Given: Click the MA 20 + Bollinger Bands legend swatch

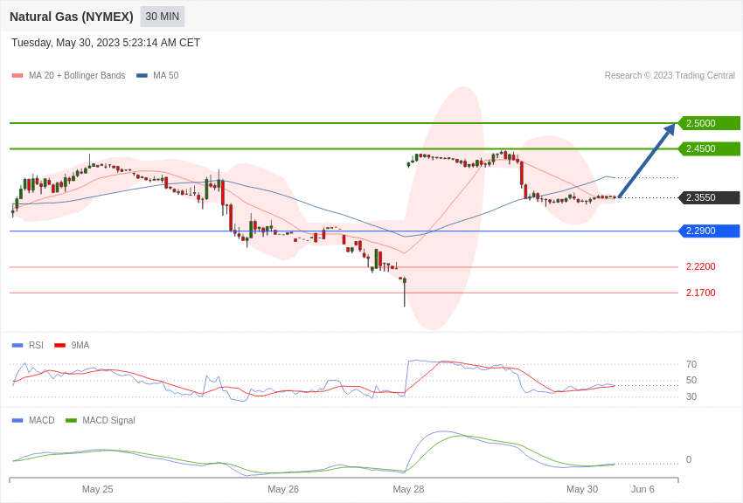Looking at the screenshot, I should (17, 75).
